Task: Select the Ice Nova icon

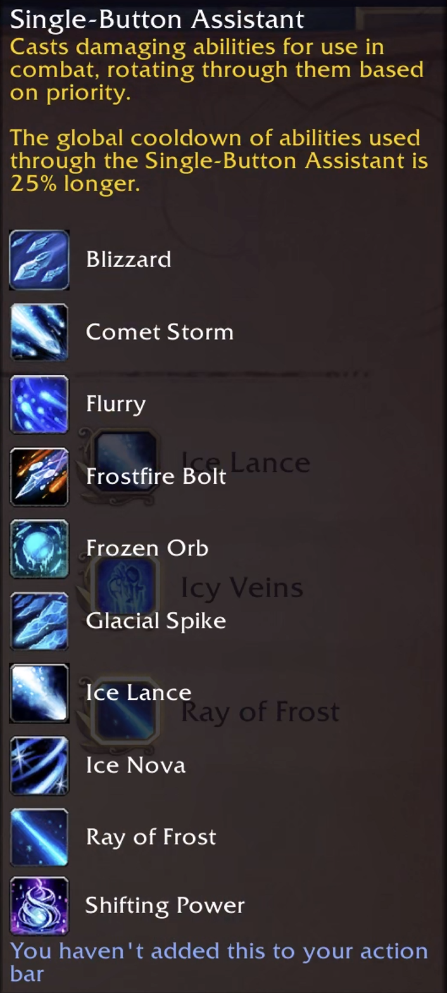Action: (39, 766)
